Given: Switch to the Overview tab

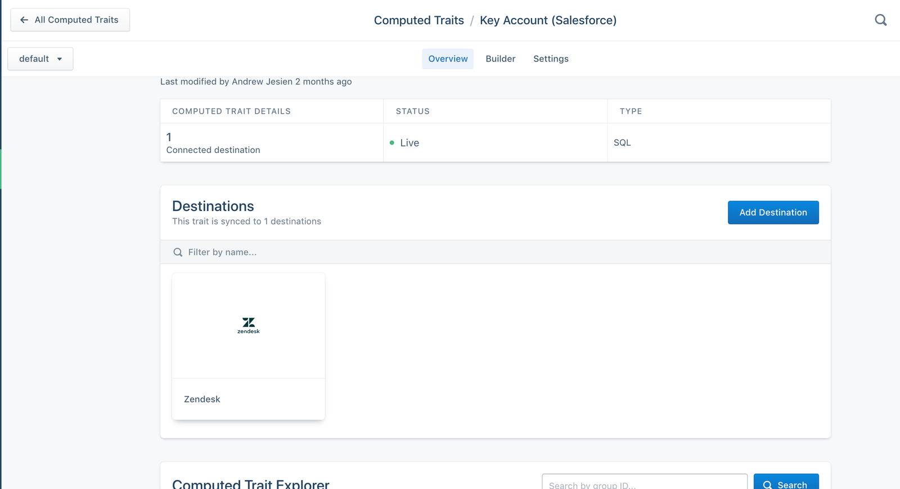Looking at the screenshot, I should click(x=448, y=59).
